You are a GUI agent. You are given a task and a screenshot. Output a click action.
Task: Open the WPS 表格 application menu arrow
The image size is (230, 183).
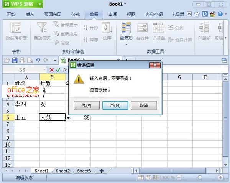[40, 4]
